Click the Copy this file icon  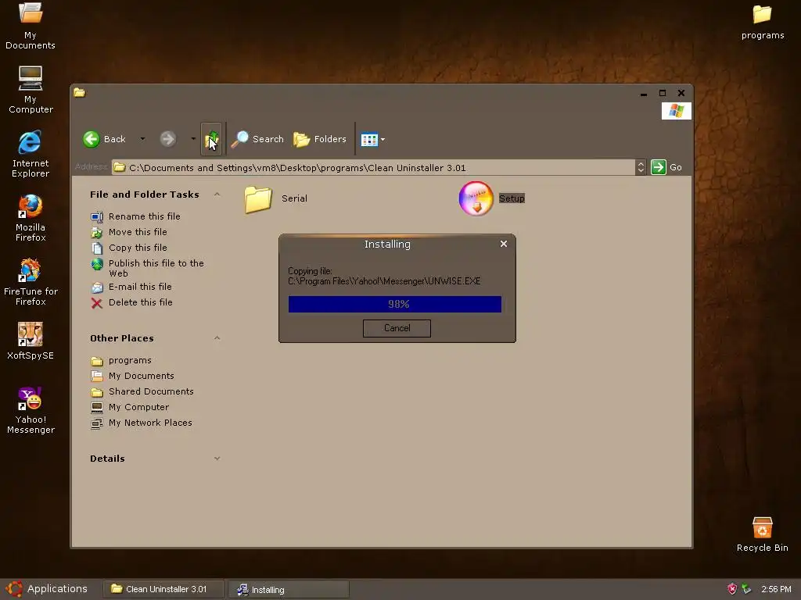click(97, 248)
